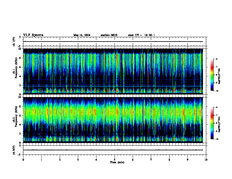
Task: Click the "ch.1(V)" waveform axis label
Action: tap(14, 42)
